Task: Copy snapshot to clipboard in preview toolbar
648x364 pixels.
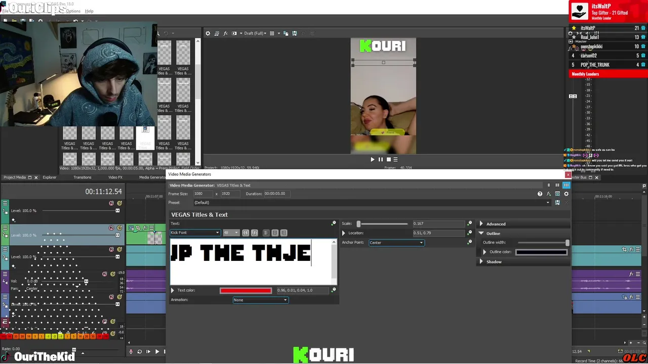Action: point(286,33)
